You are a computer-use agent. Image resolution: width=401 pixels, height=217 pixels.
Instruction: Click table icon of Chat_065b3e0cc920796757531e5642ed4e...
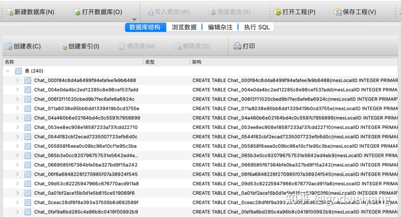coord(28,156)
